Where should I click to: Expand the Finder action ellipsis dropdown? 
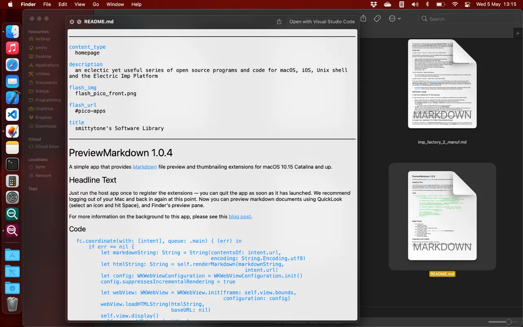[394, 19]
